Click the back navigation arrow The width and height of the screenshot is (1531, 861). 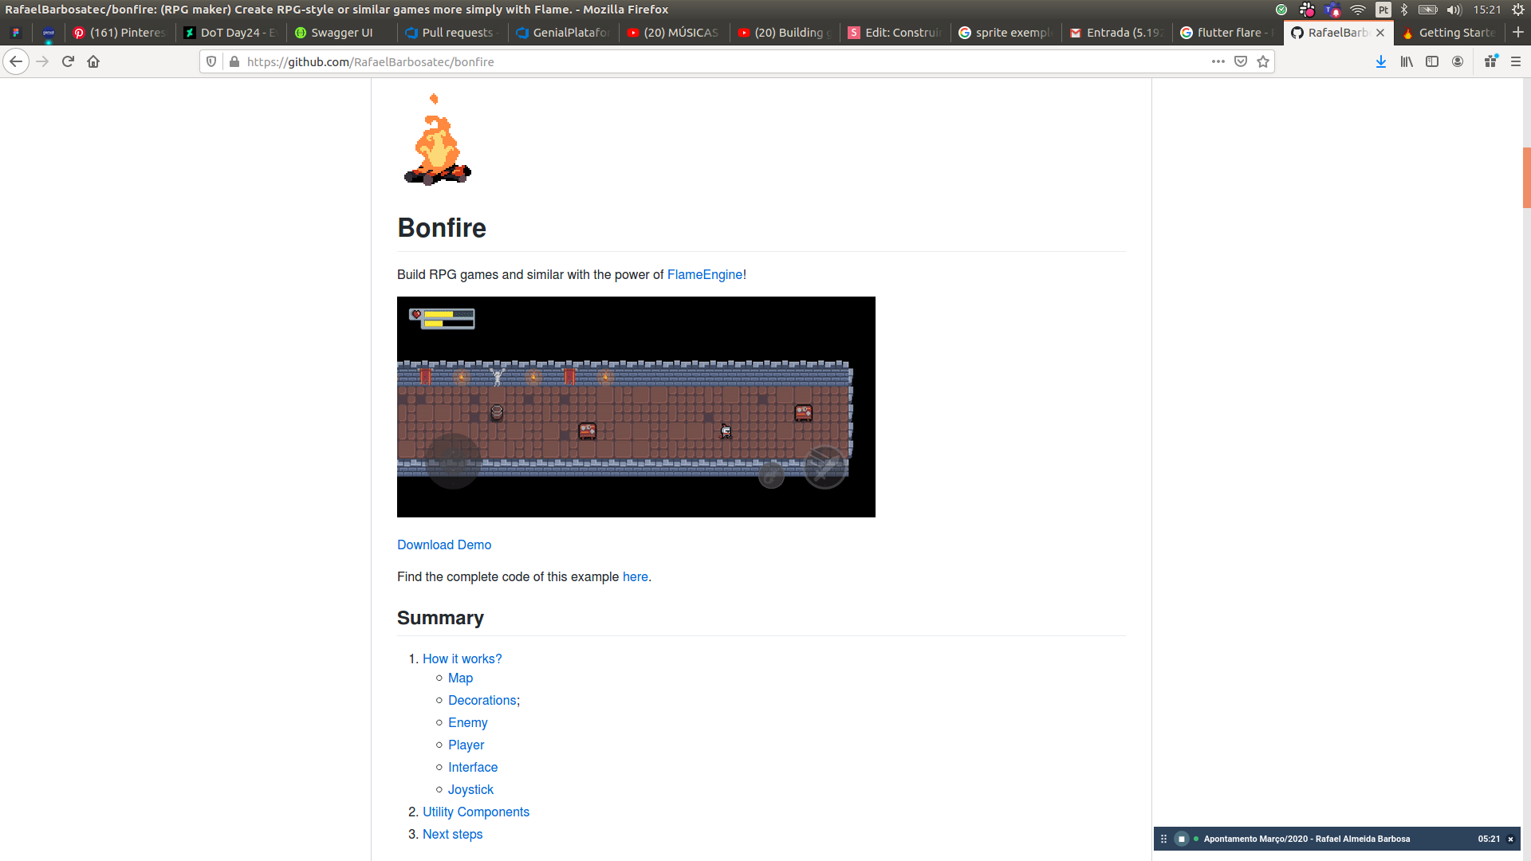pyautogui.click(x=16, y=61)
